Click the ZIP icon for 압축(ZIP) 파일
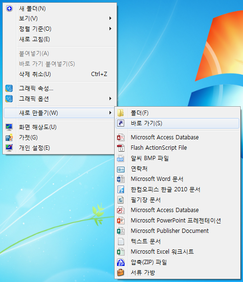The width and height of the screenshot is (243, 282). (x=121, y=262)
